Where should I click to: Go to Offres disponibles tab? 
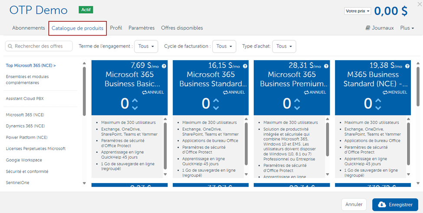(x=182, y=28)
